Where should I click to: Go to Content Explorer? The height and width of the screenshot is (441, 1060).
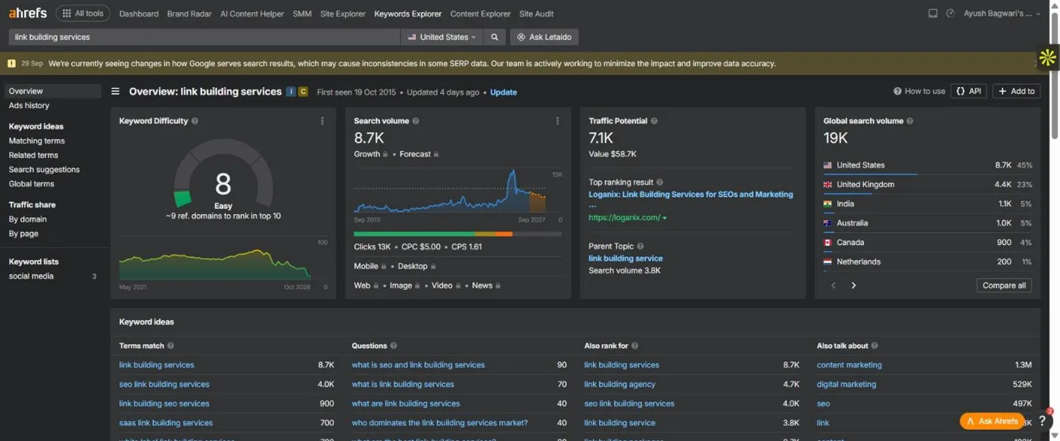[x=481, y=14]
